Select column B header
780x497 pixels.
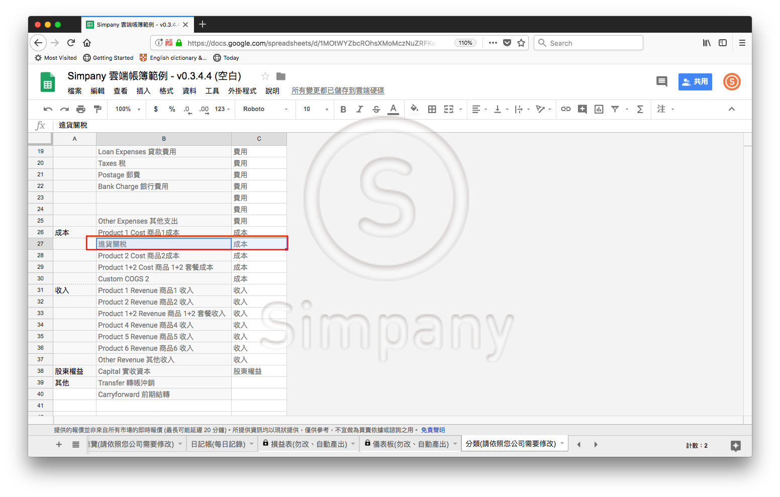(164, 139)
